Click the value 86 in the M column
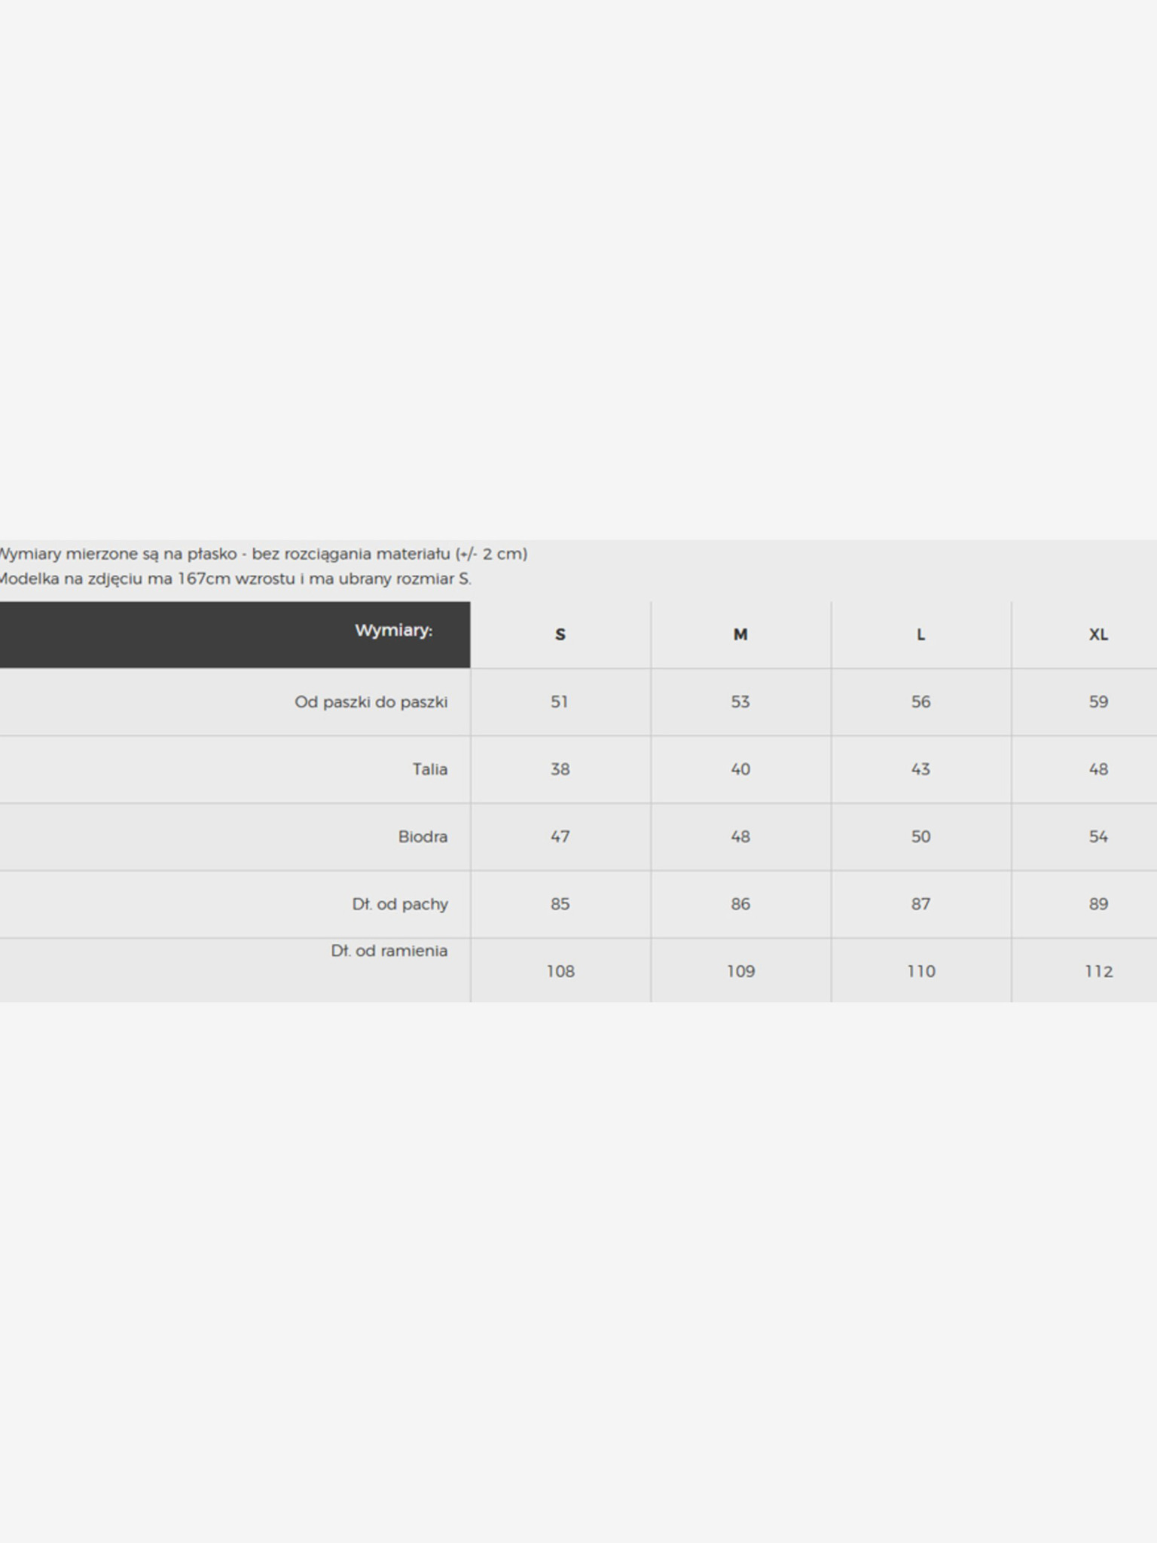The height and width of the screenshot is (1543, 1157). (x=740, y=904)
